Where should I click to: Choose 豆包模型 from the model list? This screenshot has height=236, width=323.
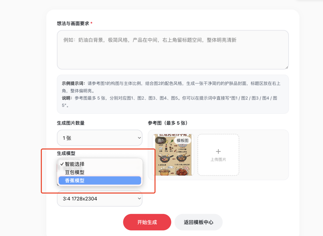[75, 172]
